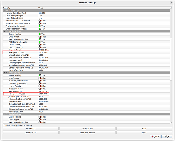Toggle X Axis Invert Keypad Direction switch
This screenshot has height=141, width=175.
(40, 39)
